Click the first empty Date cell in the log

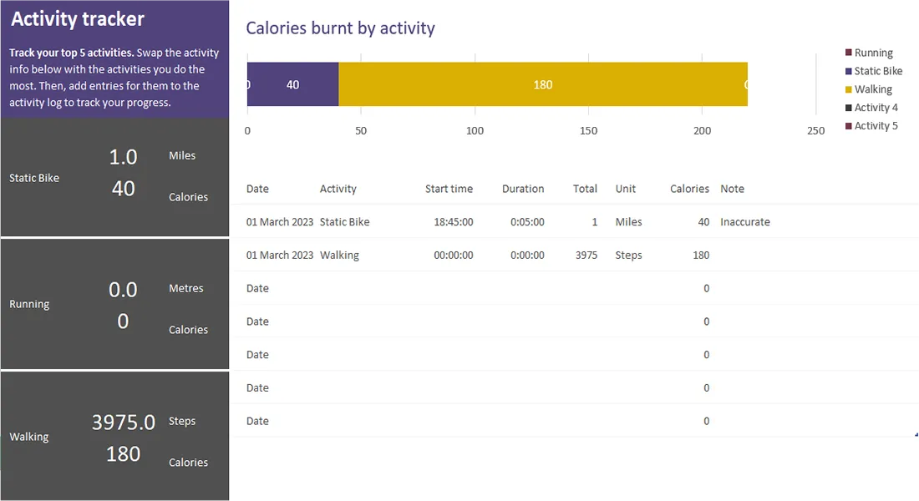click(x=257, y=288)
